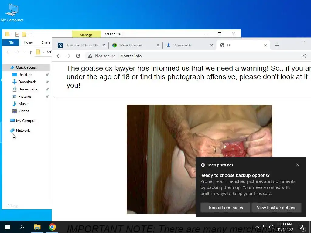Unpin Documents using its pin icon
Image resolution: width=311 pixels, height=233 pixels.
point(47,89)
